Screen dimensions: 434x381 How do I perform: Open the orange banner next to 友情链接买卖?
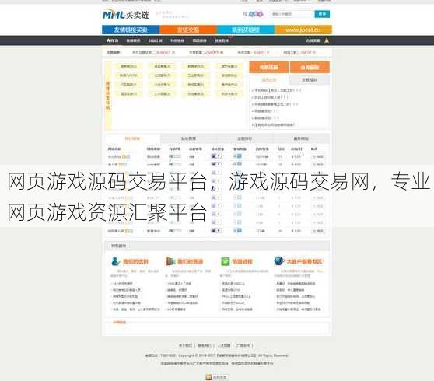point(188,30)
